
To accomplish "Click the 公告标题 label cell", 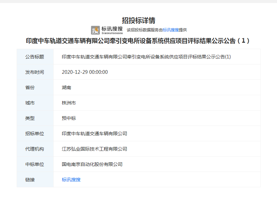I will pyautogui.click(x=35, y=57).
